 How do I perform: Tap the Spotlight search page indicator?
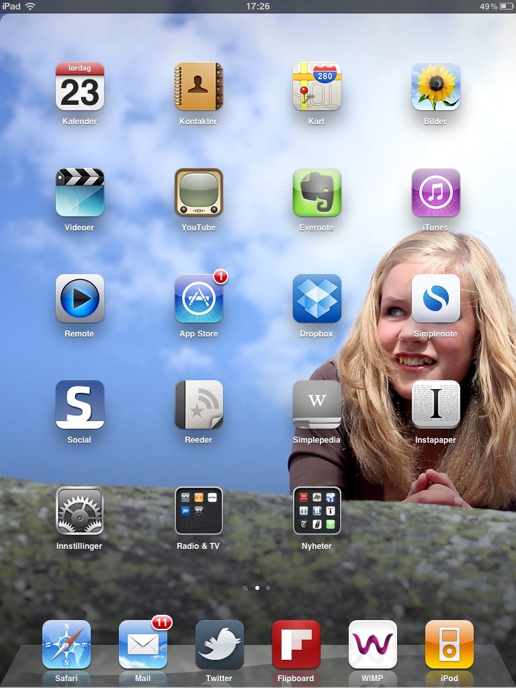(246, 588)
